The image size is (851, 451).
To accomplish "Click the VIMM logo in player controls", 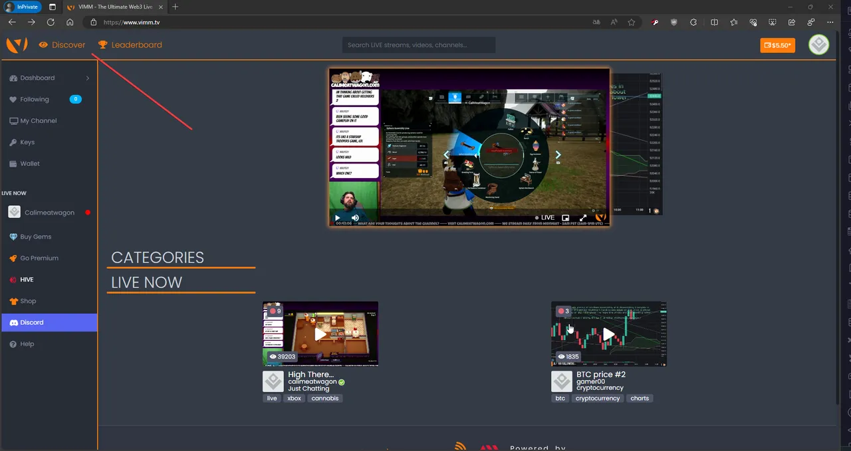I will [600, 217].
